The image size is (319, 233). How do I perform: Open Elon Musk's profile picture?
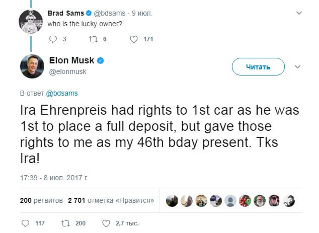click(x=31, y=66)
